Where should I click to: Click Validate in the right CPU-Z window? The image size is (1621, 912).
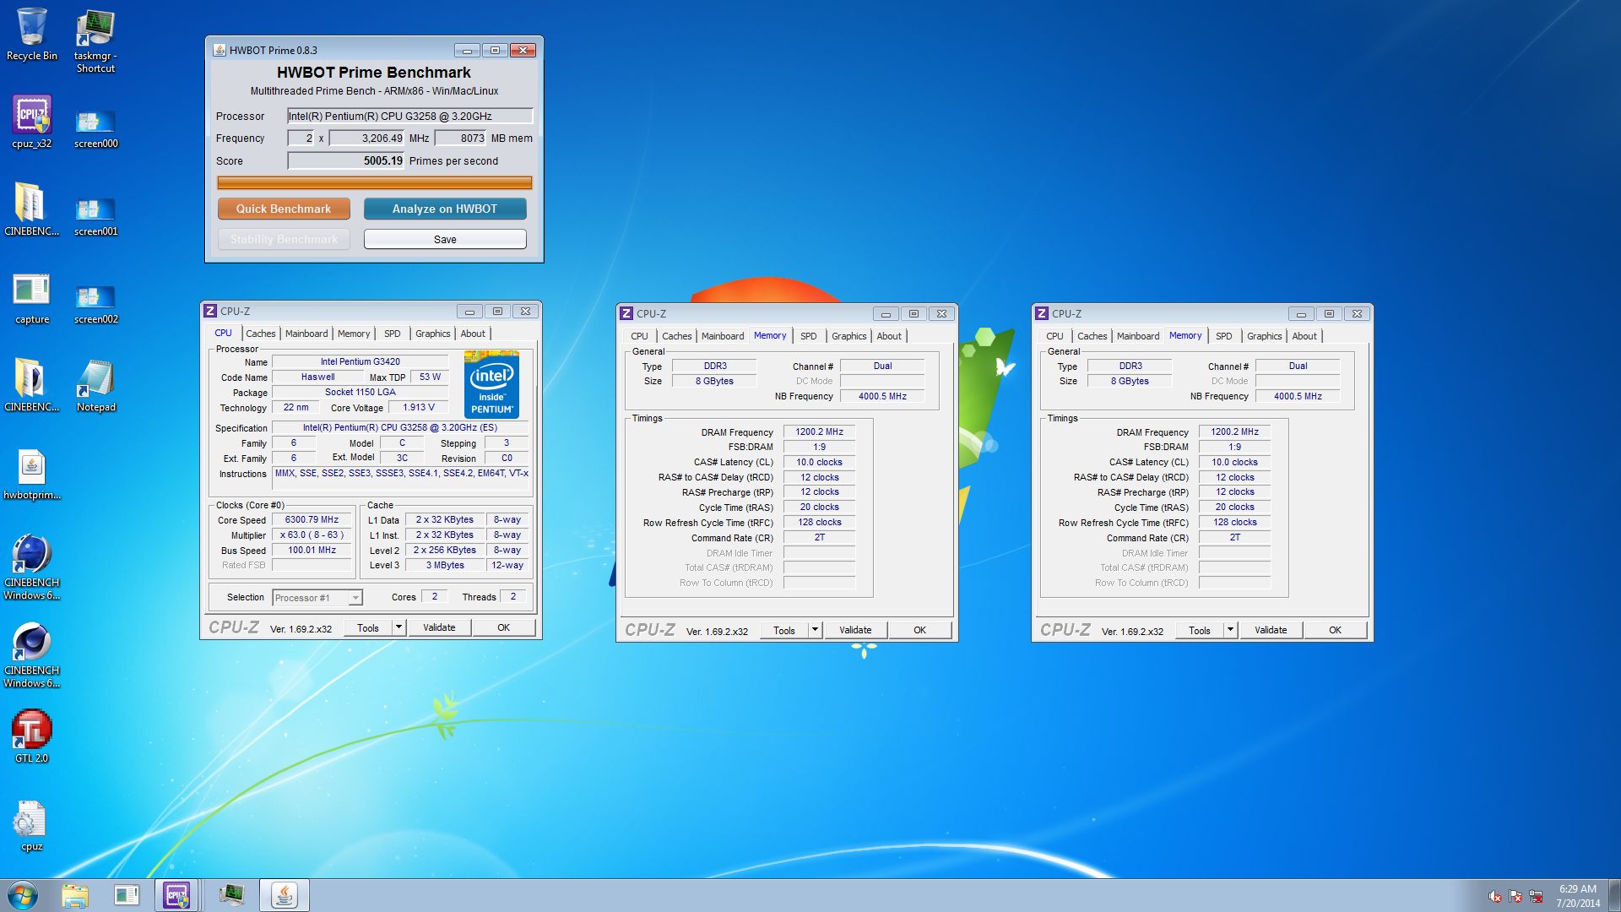coord(1271,630)
